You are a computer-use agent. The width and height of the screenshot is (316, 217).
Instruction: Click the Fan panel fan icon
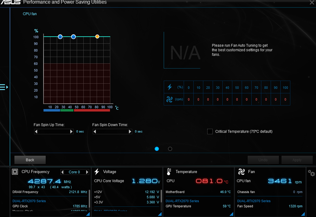pyautogui.click(x=242, y=172)
